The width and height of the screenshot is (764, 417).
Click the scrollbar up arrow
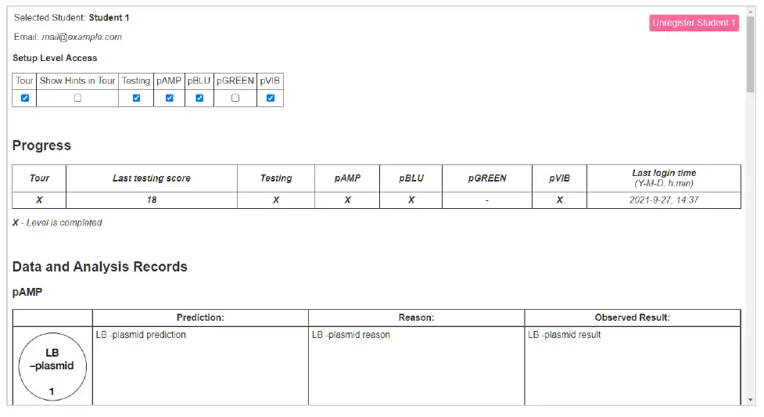coord(751,11)
